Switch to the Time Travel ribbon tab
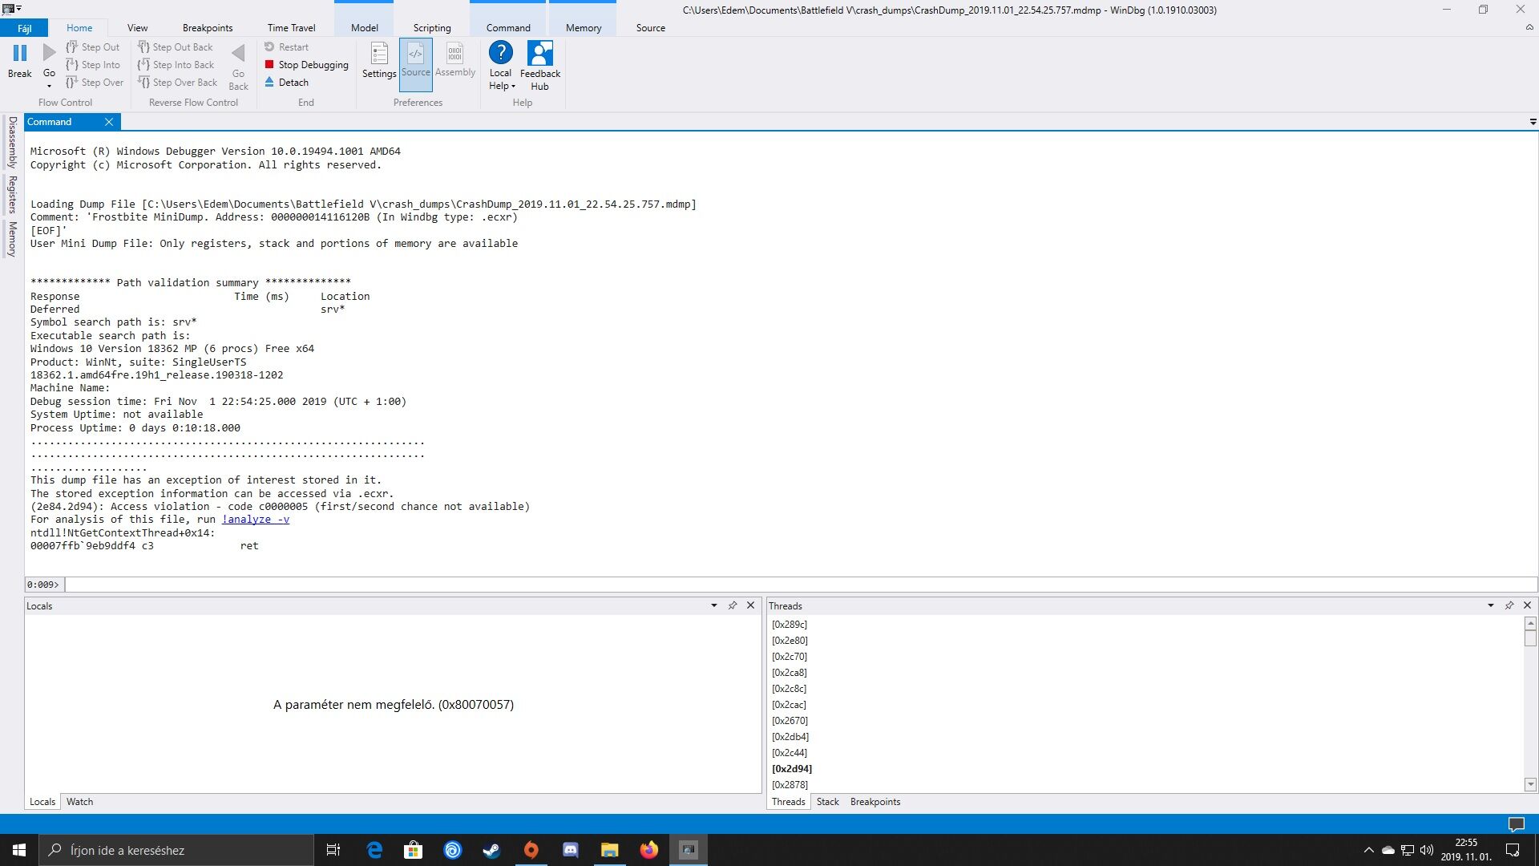 pyautogui.click(x=291, y=27)
